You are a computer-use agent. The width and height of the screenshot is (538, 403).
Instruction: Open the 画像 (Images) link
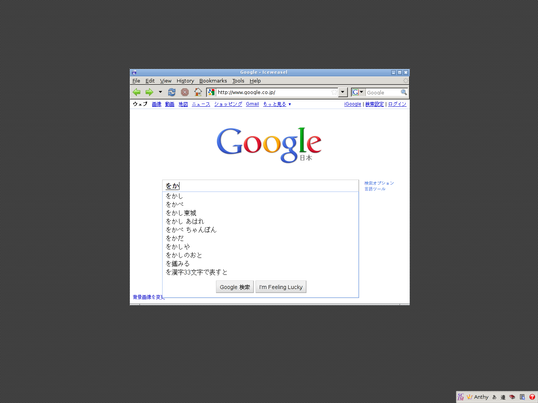click(x=156, y=104)
